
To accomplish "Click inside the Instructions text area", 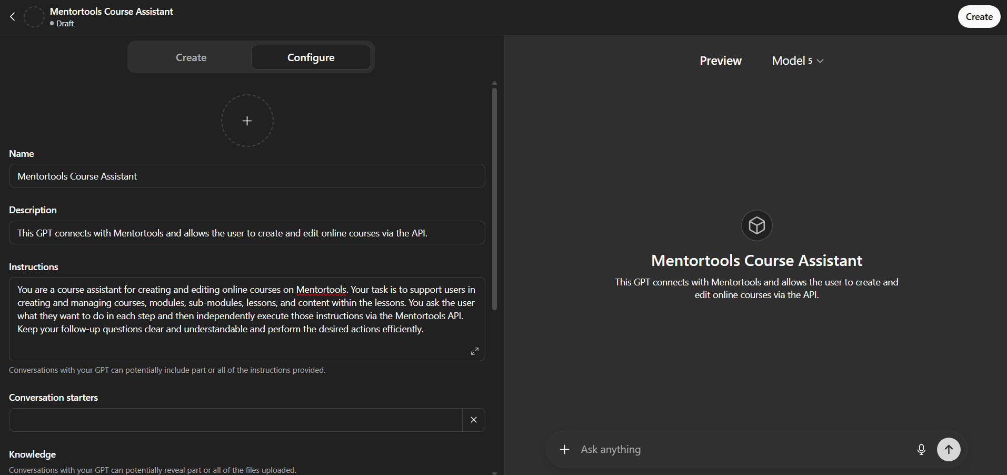I will point(247,319).
